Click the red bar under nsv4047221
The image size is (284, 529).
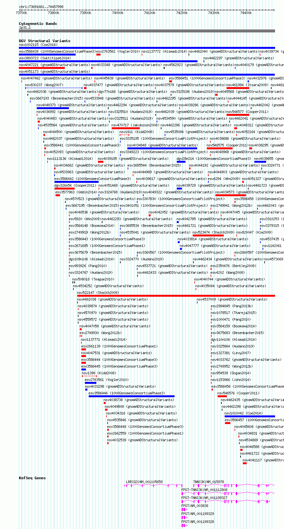(42, 68)
